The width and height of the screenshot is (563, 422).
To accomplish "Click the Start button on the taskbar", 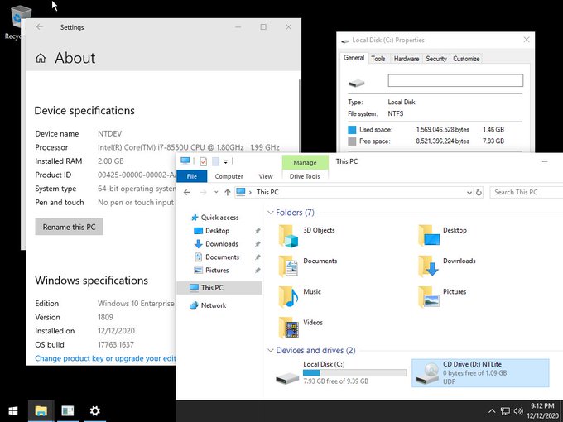I will (13, 411).
